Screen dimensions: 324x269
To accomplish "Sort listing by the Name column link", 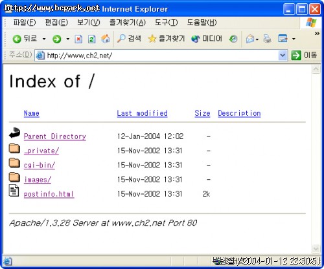I will click(x=32, y=113).
